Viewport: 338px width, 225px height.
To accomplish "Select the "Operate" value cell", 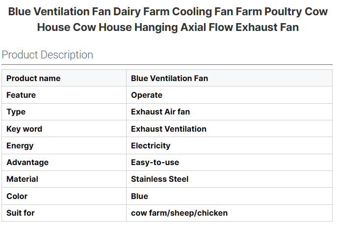I will click(147, 95).
